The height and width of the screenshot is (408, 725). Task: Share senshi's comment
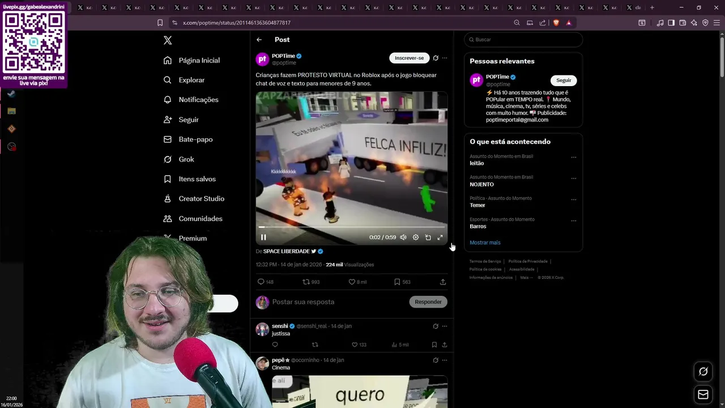coord(445,345)
